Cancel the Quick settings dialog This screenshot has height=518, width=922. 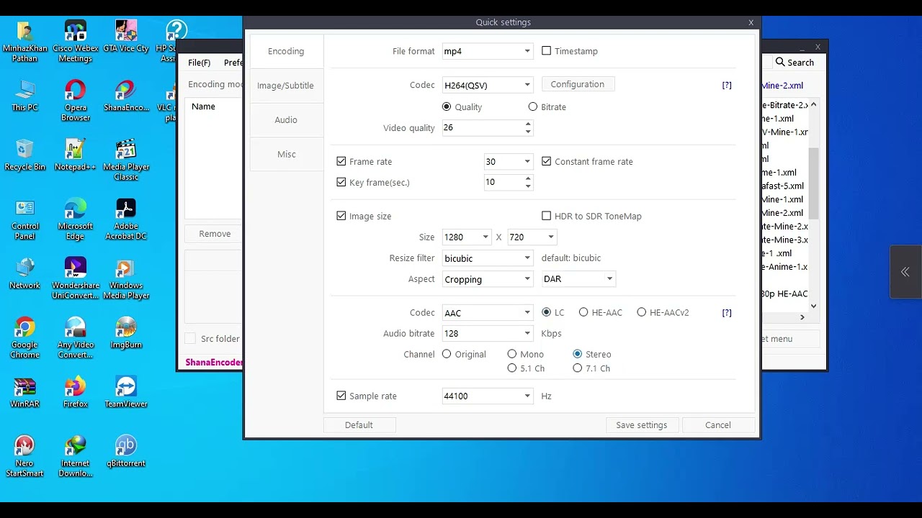(x=717, y=425)
